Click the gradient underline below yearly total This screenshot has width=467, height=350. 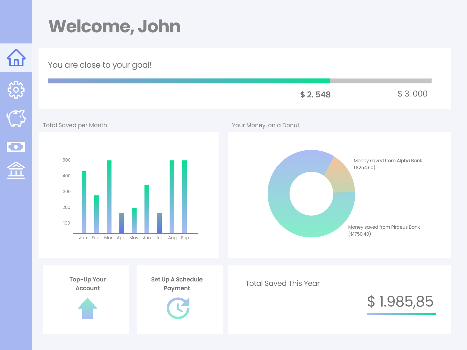click(x=402, y=314)
